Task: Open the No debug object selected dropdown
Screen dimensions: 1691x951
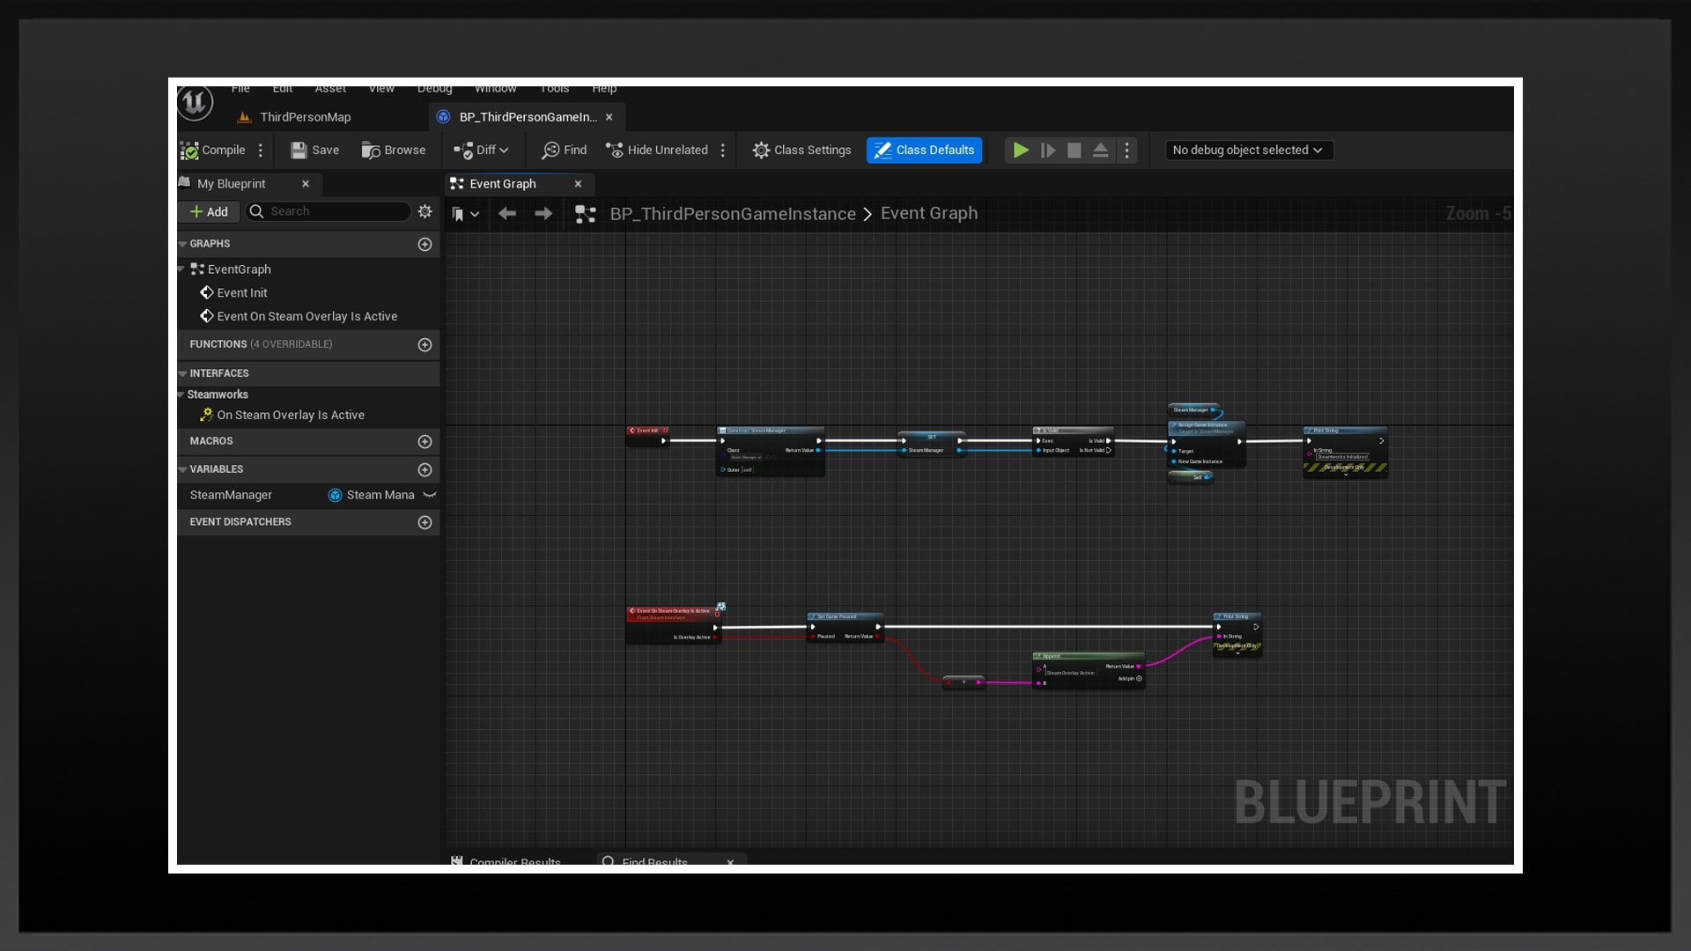Action: tap(1248, 150)
